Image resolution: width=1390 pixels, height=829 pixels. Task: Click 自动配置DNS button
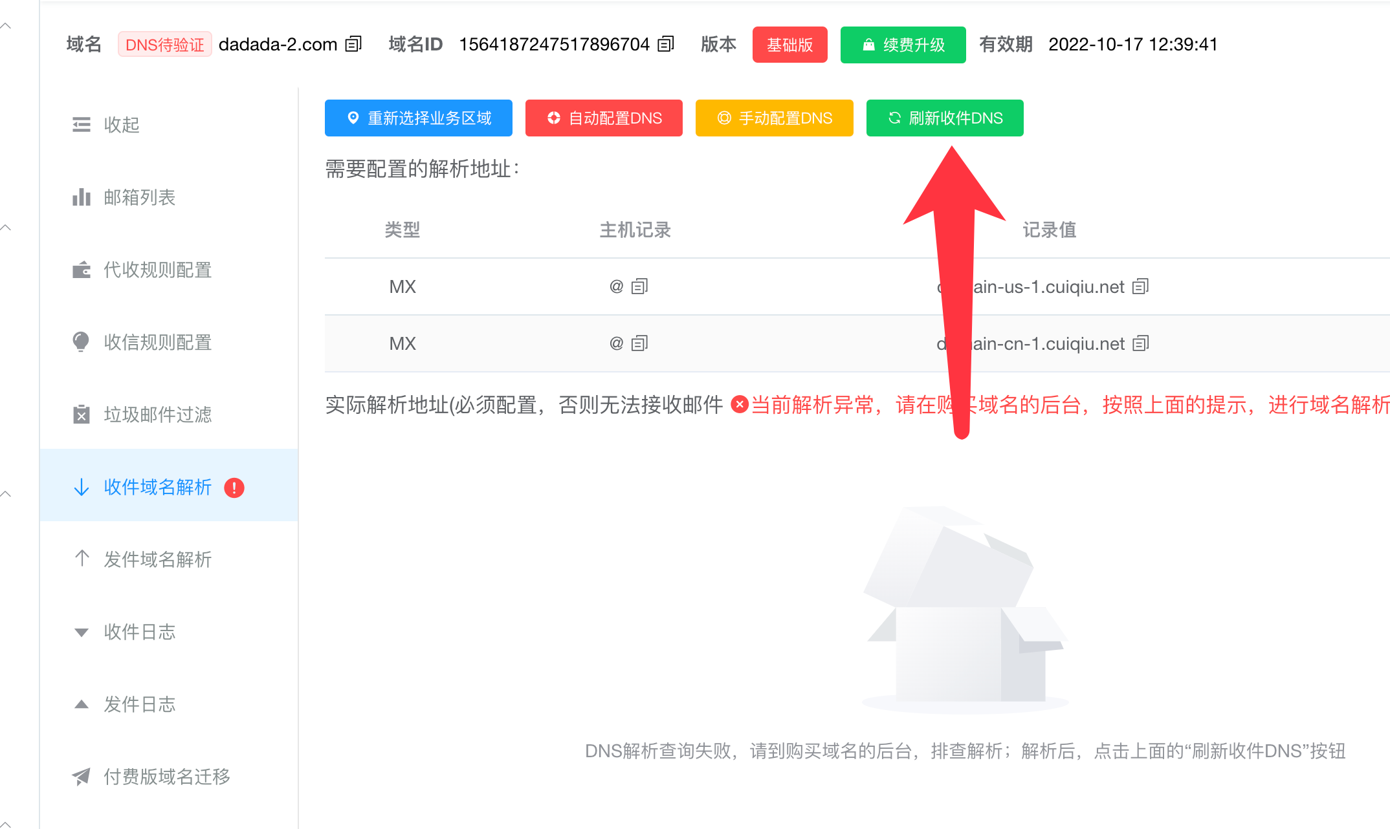604,118
